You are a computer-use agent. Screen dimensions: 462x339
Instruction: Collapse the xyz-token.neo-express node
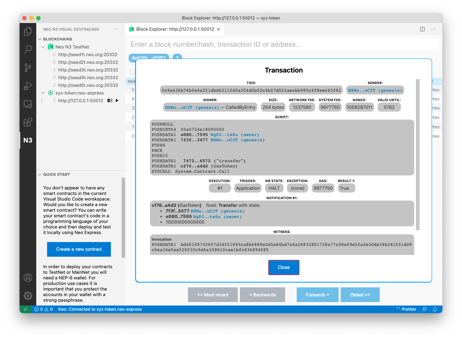click(43, 93)
